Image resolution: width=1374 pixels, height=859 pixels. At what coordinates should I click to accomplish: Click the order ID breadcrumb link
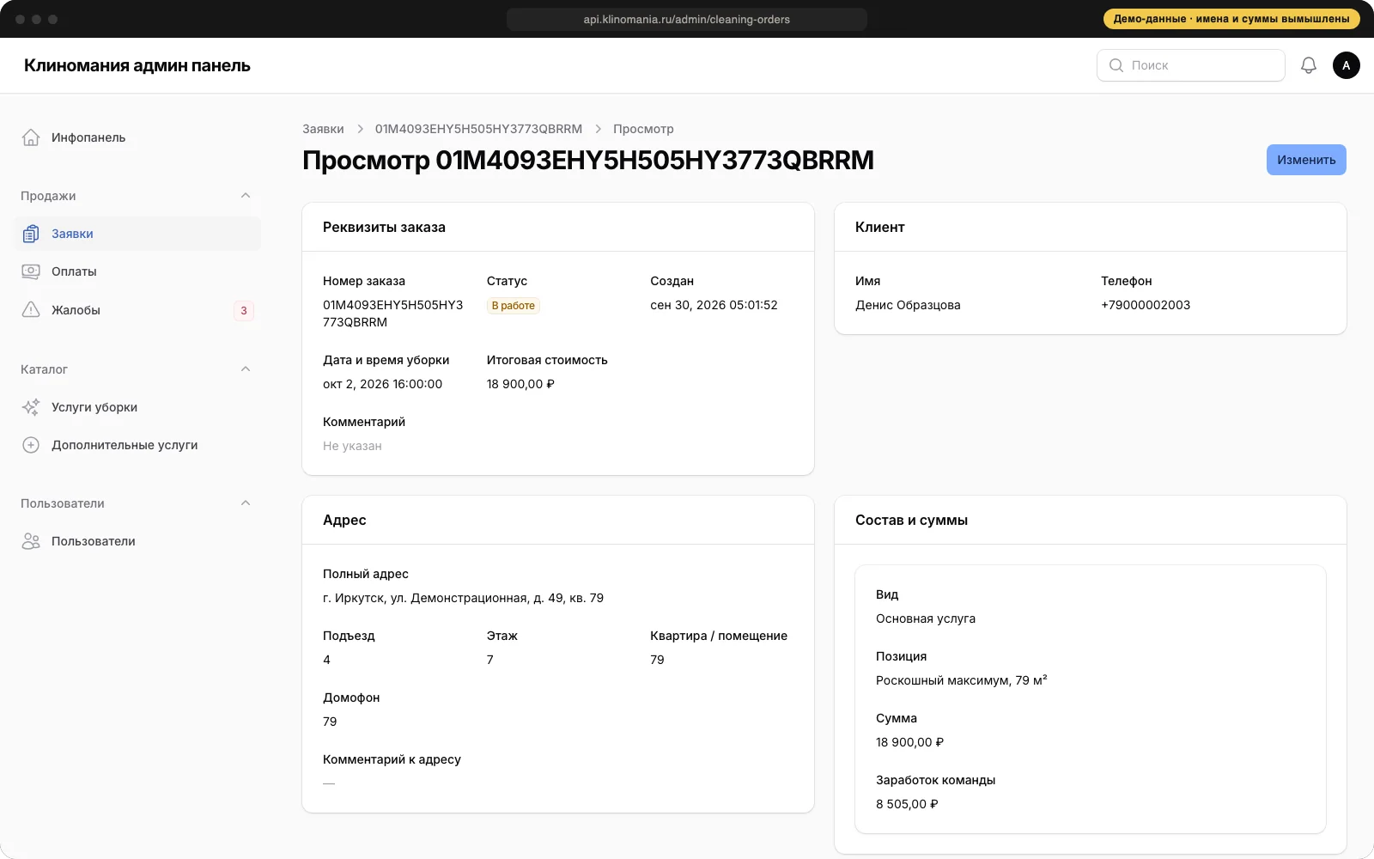click(478, 129)
